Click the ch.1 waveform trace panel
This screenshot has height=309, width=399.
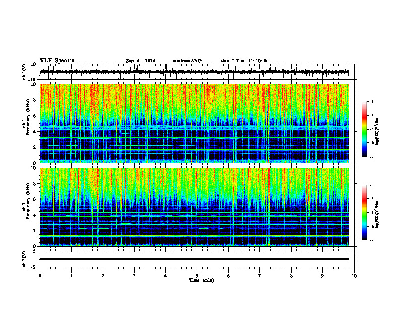pyautogui.click(x=197, y=72)
